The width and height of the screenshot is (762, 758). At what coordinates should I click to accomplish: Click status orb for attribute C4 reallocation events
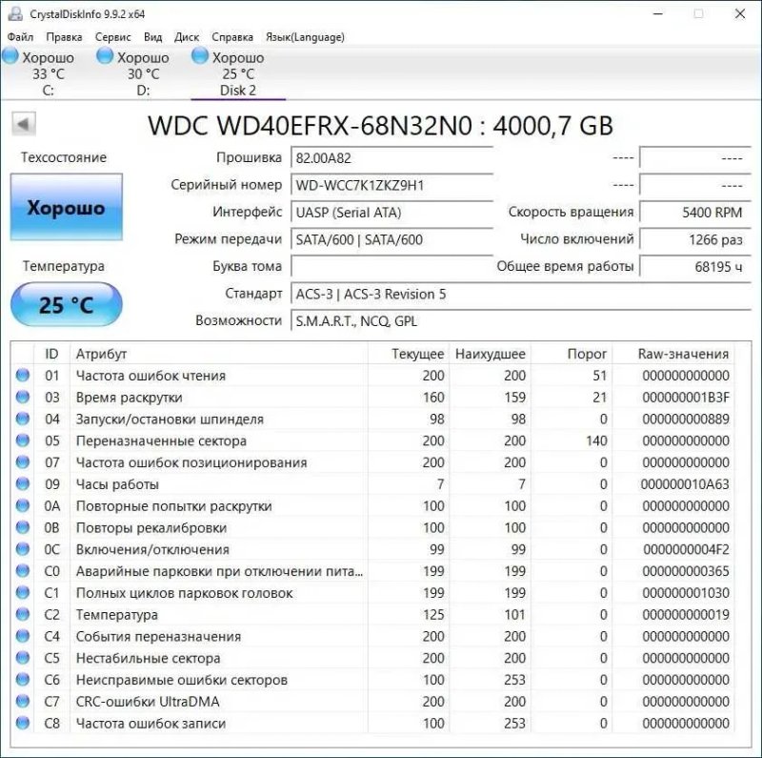click(x=23, y=636)
